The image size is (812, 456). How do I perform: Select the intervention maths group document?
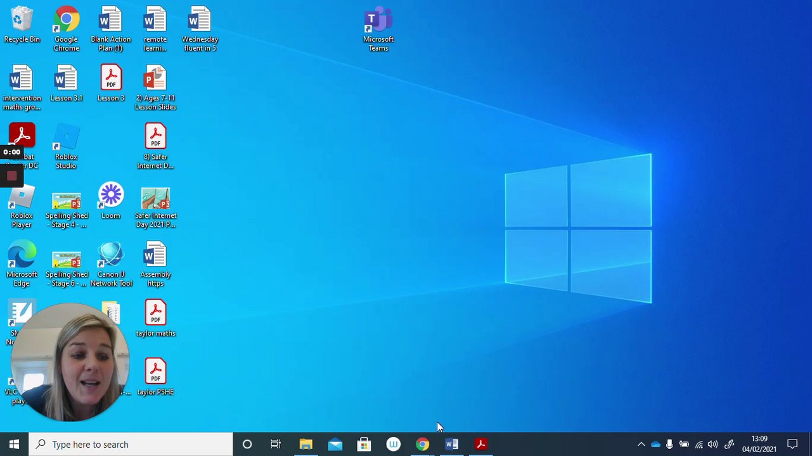[x=22, y=88]
